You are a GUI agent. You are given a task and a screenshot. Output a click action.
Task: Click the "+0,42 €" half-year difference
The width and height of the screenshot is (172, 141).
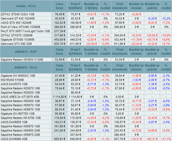152,44
